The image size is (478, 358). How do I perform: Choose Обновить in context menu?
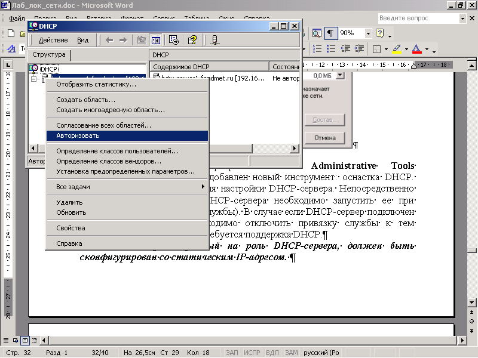pos(127,212)
